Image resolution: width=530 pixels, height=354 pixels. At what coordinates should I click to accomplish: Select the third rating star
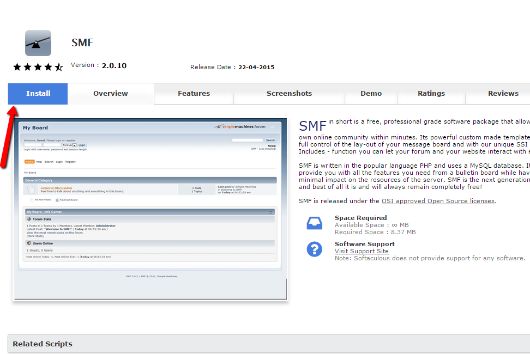point(38,67)
